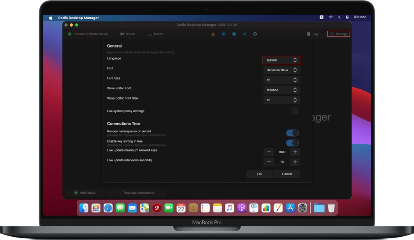Viewport: 414px width, 240px height.
Task: Click the Export connections icon
Action: [155, 34]
